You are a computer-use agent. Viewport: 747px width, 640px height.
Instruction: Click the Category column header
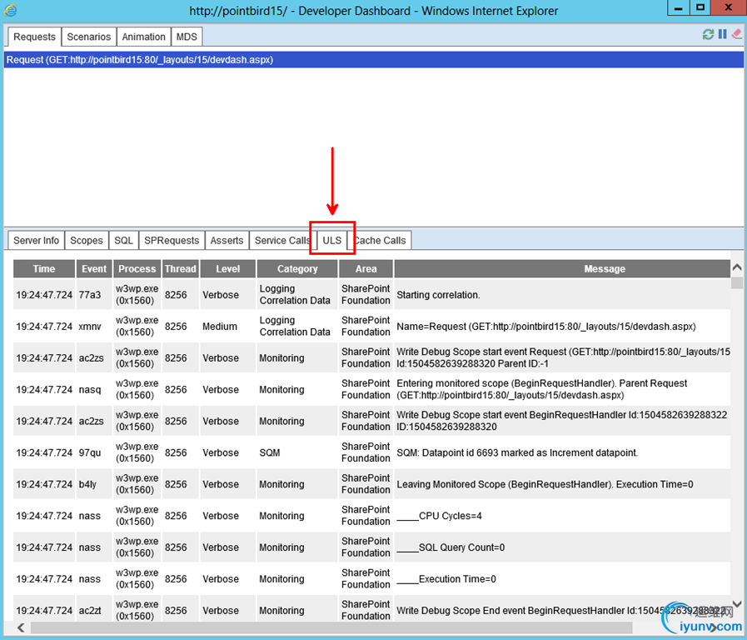click(x=297, y=269)
